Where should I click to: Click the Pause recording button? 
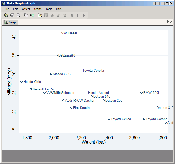point(78,15)
